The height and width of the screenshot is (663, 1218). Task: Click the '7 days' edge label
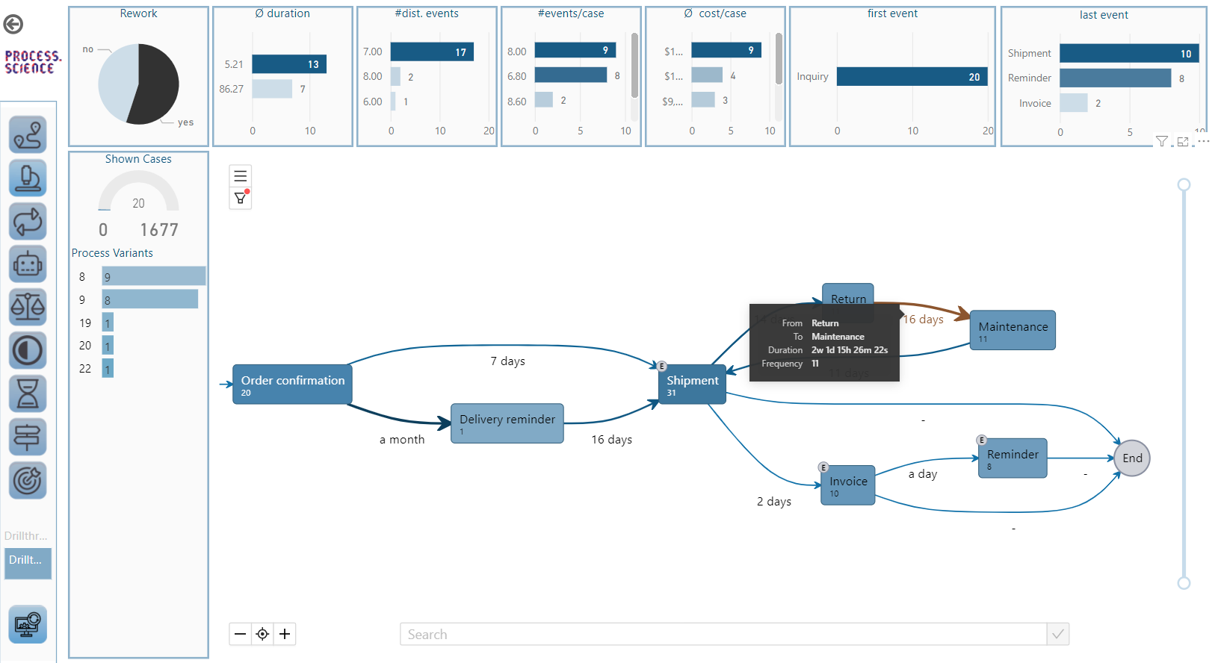point(508,361)
